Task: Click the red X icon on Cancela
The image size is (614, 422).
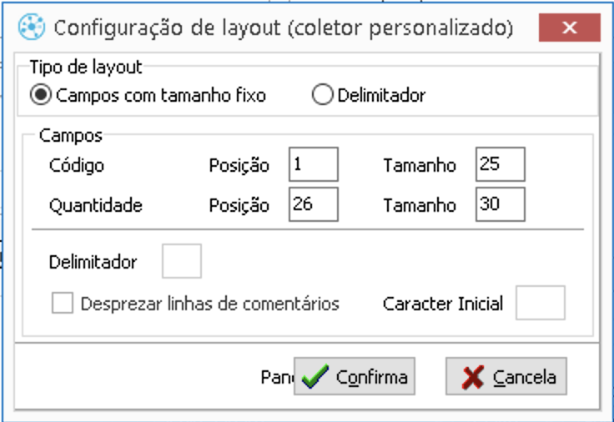Action: (473, 378)
